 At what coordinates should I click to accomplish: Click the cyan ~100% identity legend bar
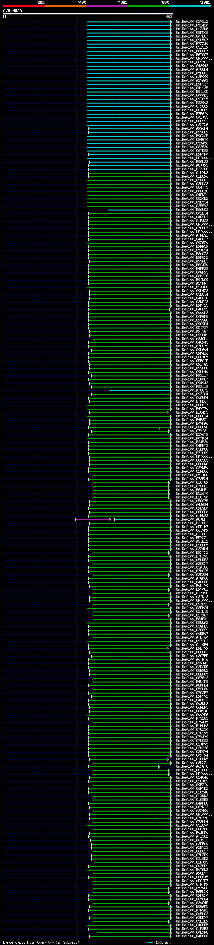click(190, 6)
